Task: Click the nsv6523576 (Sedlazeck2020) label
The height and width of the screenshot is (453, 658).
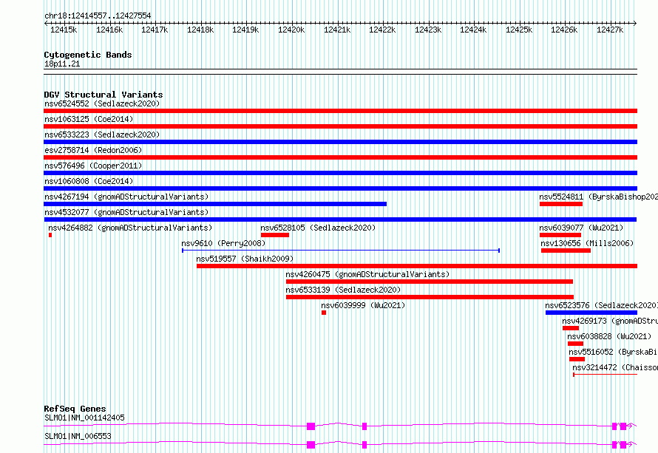Action: click(601, 305)
